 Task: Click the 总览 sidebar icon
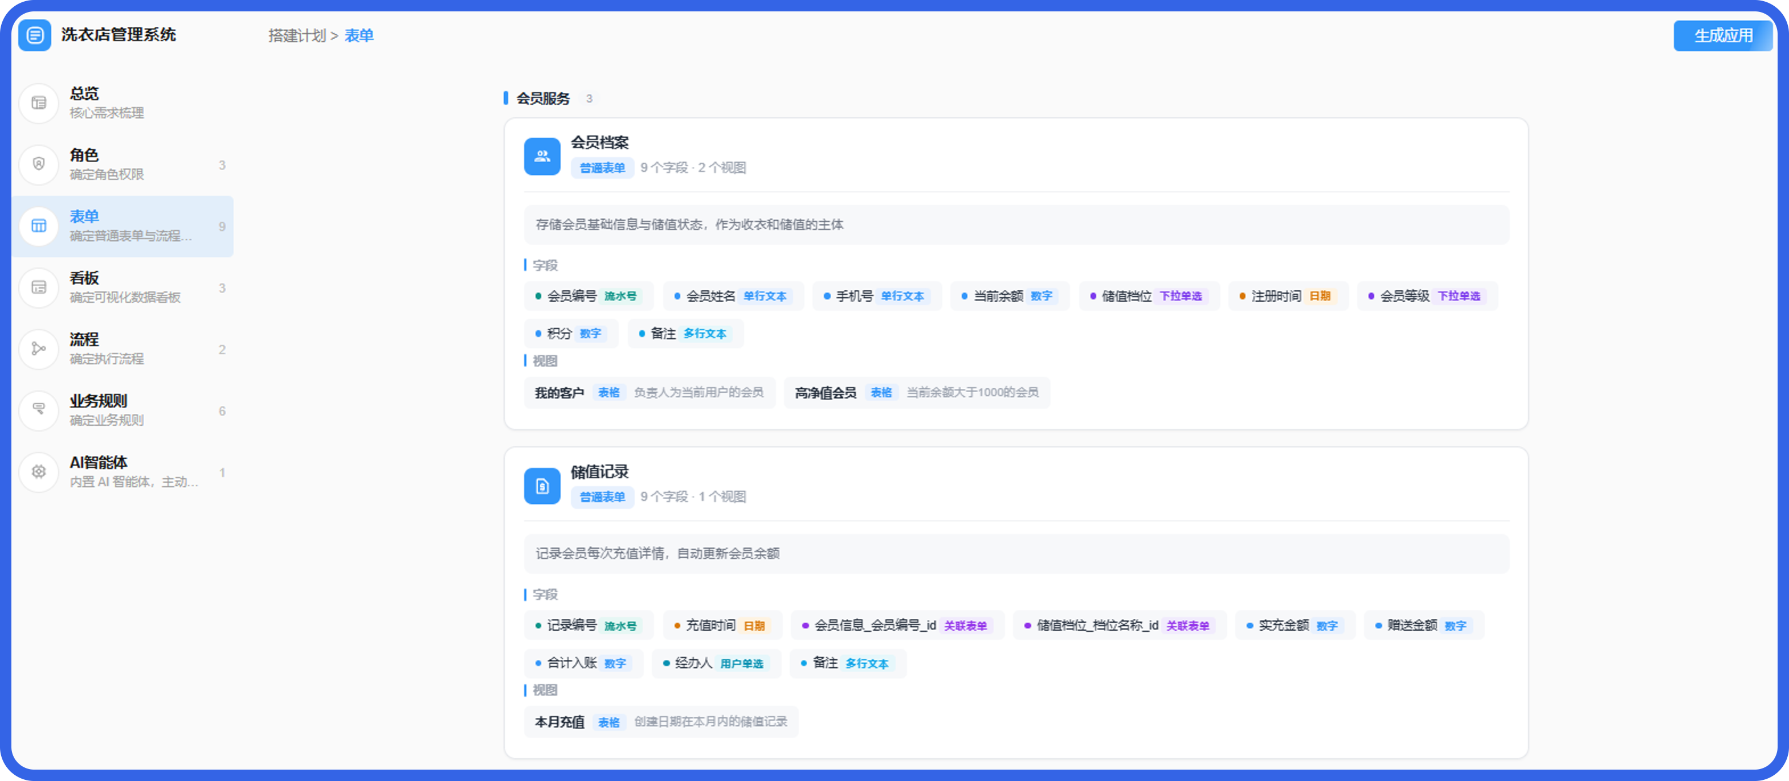pyautogui.click(x=39, y=104)
